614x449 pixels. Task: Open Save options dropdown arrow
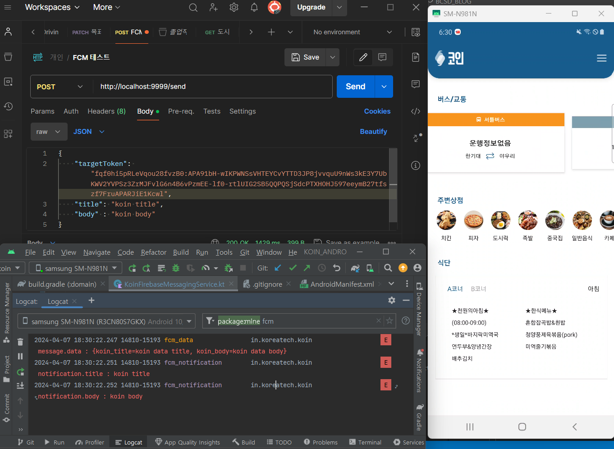click(x=333, y=57)
